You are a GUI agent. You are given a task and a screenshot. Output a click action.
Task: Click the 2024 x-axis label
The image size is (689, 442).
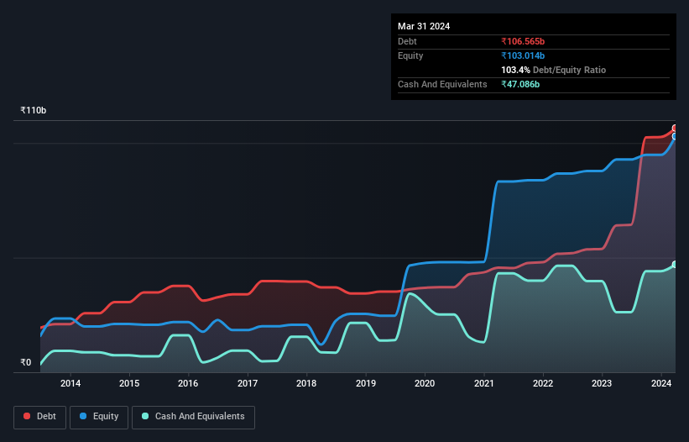click(660, 383)
